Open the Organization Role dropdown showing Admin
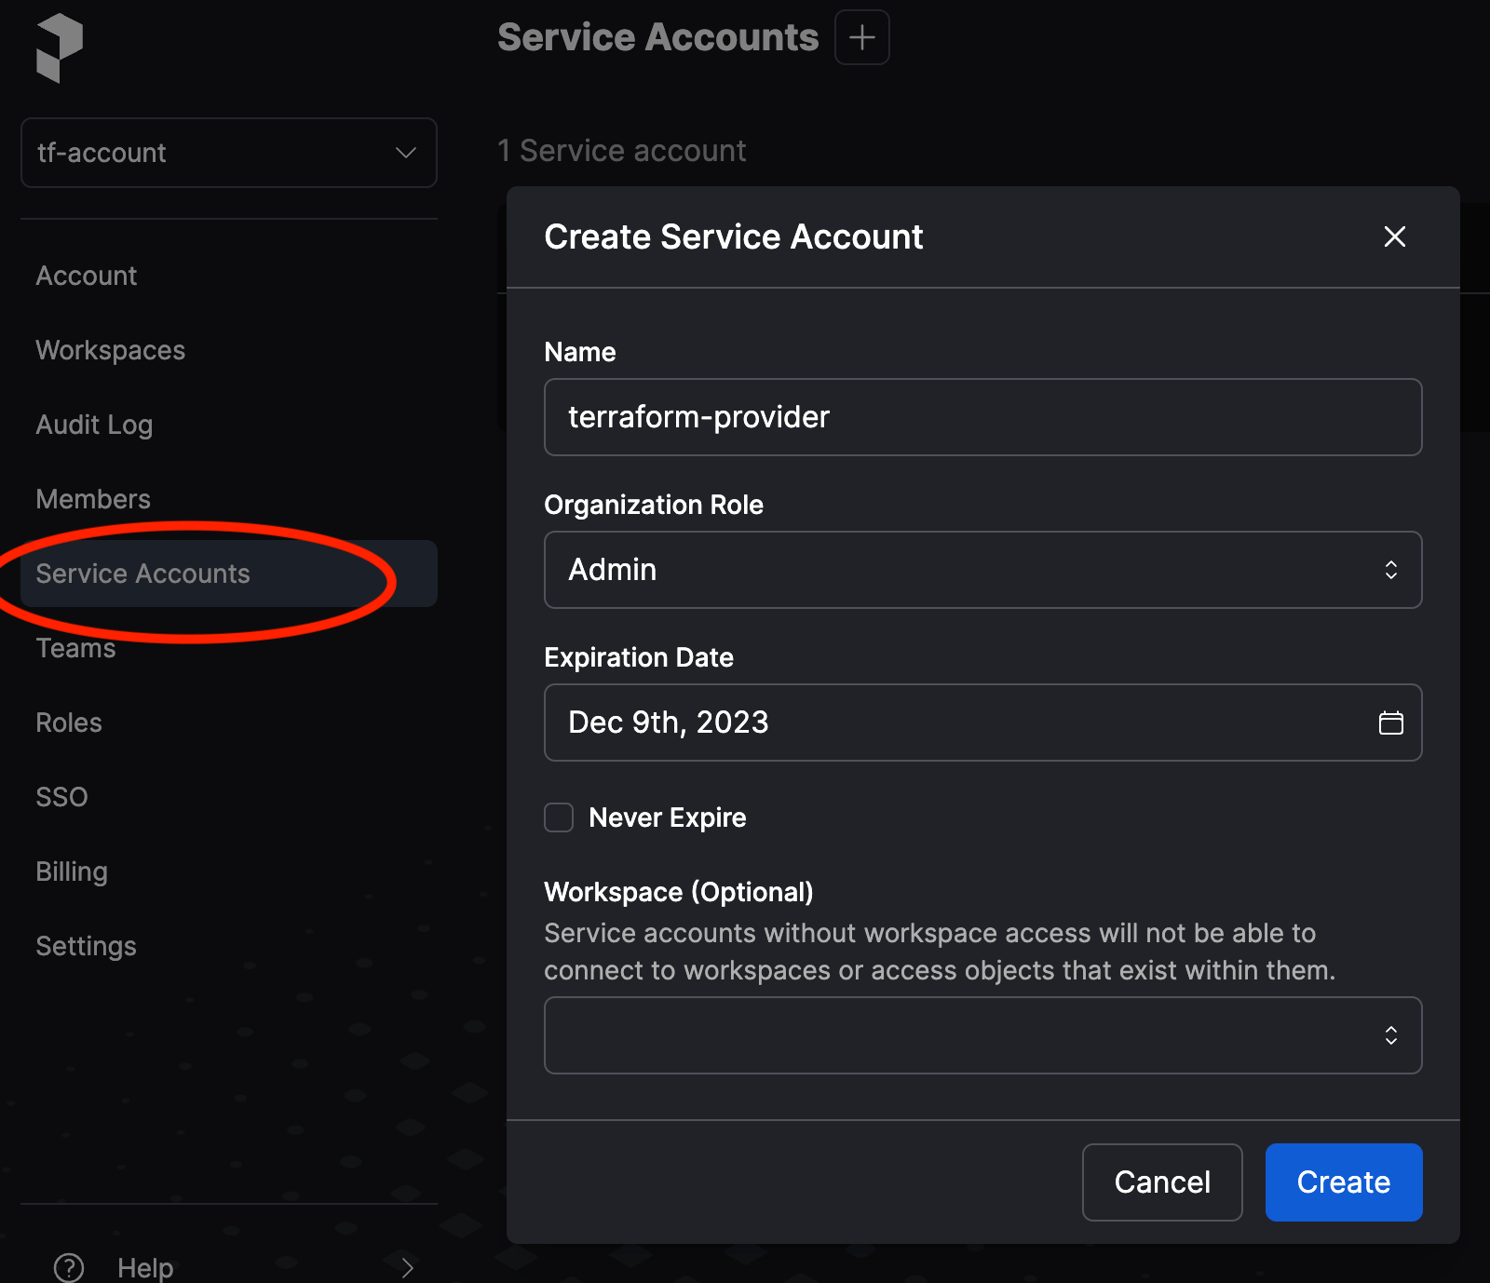 pos(982,570)
